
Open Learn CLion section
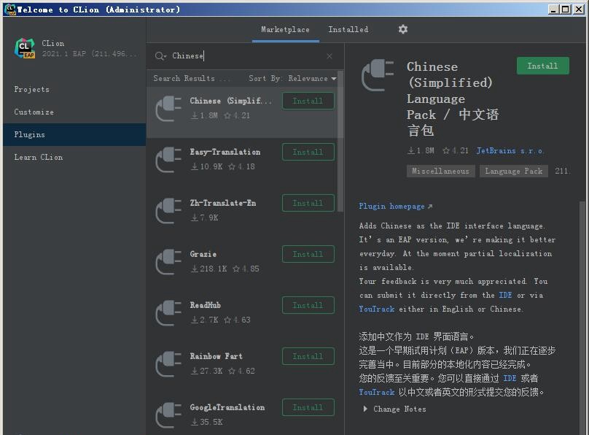pyautogui.click(x=74, y=157)
